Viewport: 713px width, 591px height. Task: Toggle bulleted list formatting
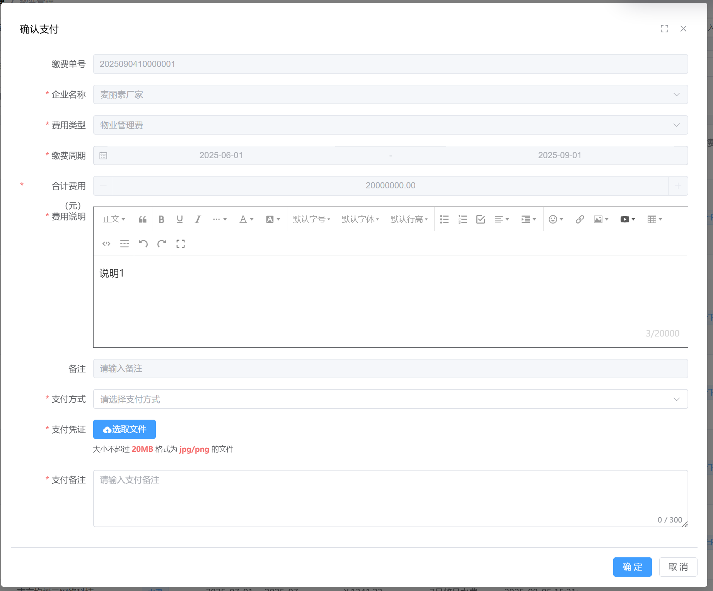click(x=444, y=219)
